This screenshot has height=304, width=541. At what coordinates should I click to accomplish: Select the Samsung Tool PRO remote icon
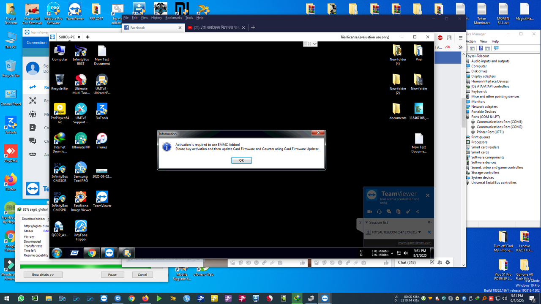click(81, 172)
